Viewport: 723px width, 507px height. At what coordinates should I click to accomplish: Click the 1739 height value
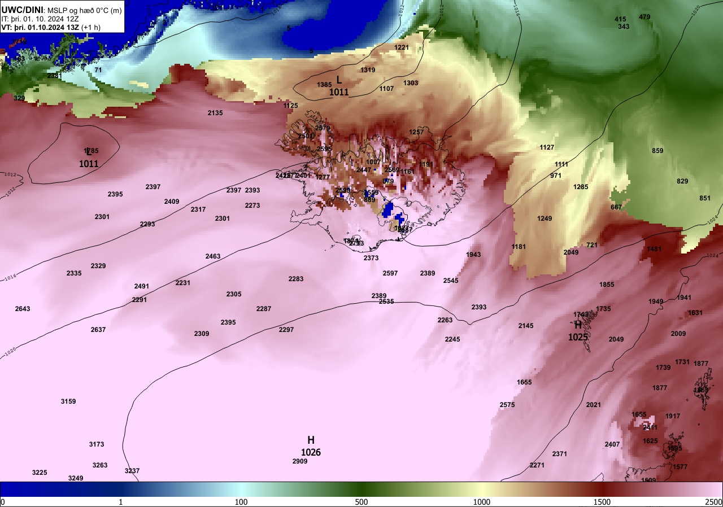[663, 368]
